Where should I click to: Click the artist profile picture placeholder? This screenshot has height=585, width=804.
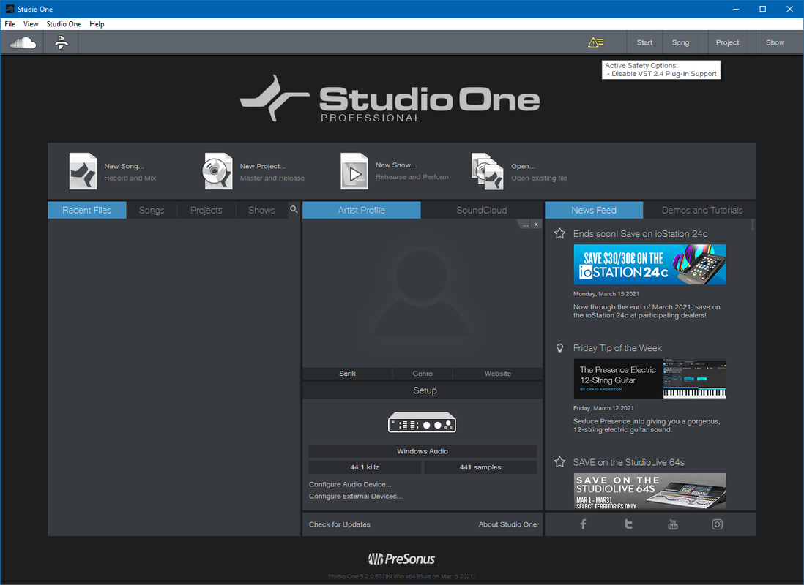[x=422, y=293]
